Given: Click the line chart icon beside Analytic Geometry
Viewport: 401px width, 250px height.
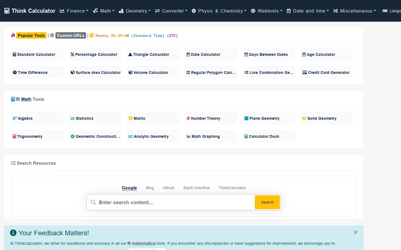Looking at the screenshot, I should pos(131,136).
